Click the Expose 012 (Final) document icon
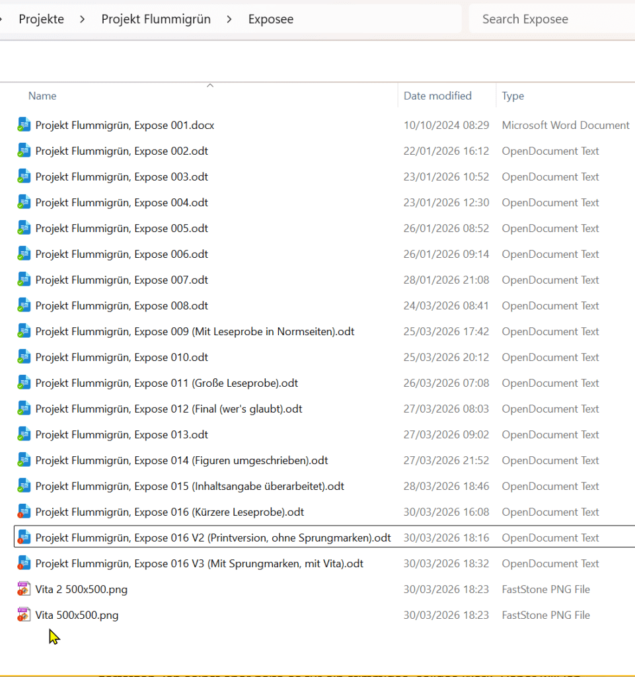This screenshot has width=635, height=677. coord(24,409)
